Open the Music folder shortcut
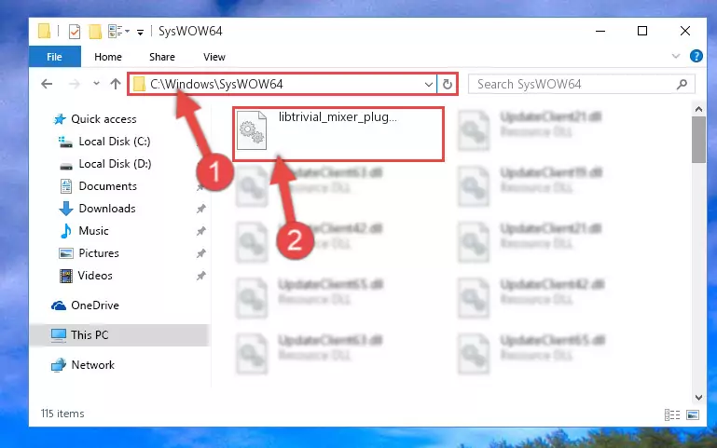Image resolution: width=717 pixels, height=448 pixels. coord(93,231)
